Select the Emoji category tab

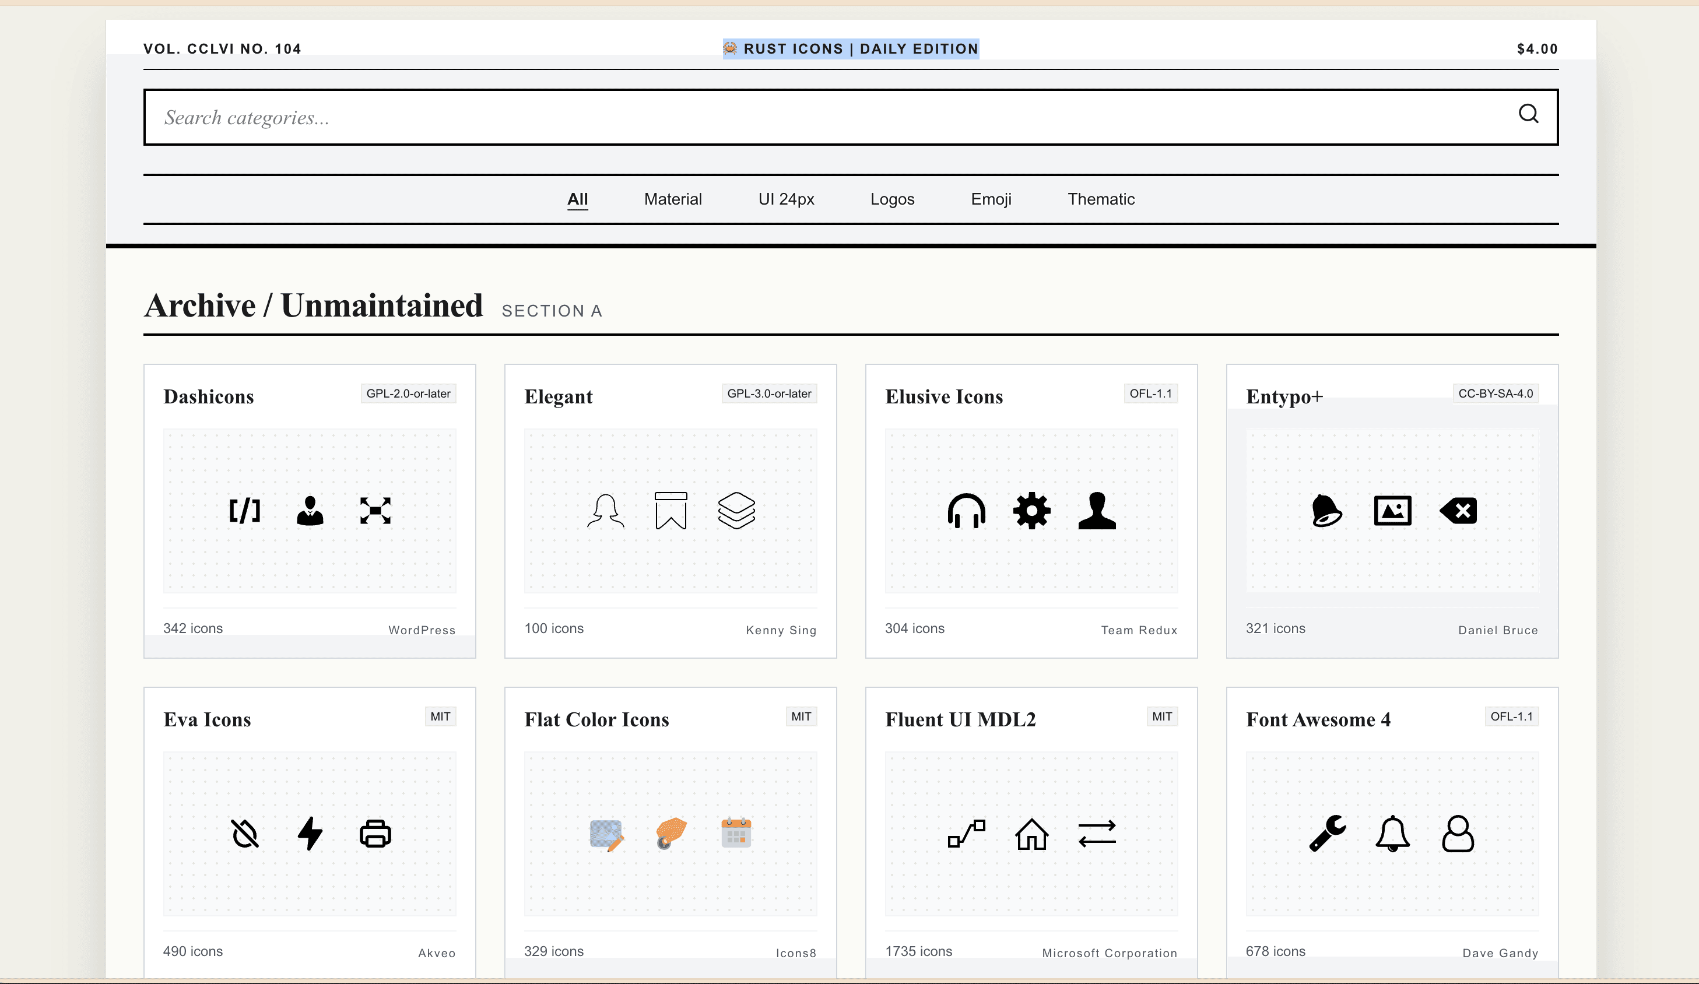[x=991, y=199]
